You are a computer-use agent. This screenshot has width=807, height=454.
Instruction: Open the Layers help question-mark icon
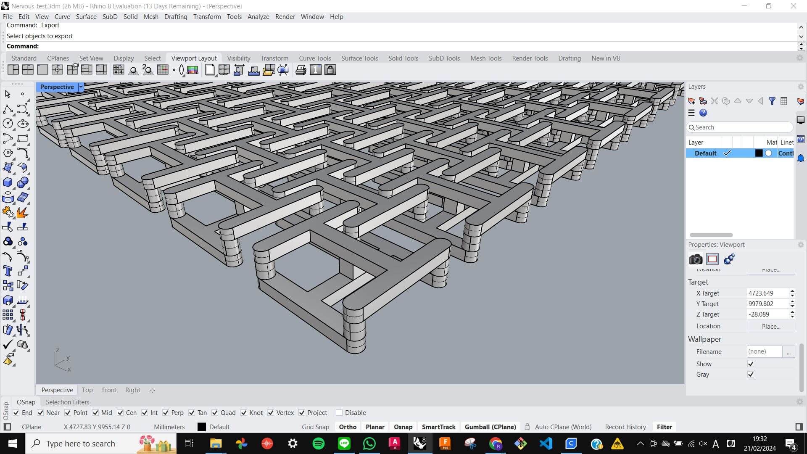[x=703, y=113]
